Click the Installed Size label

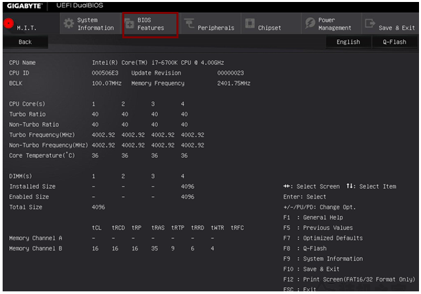[x=32, y=186]
